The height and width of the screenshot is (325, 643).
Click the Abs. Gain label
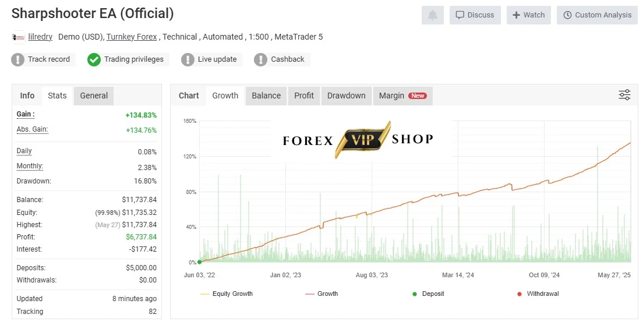[x=32, y=129]
